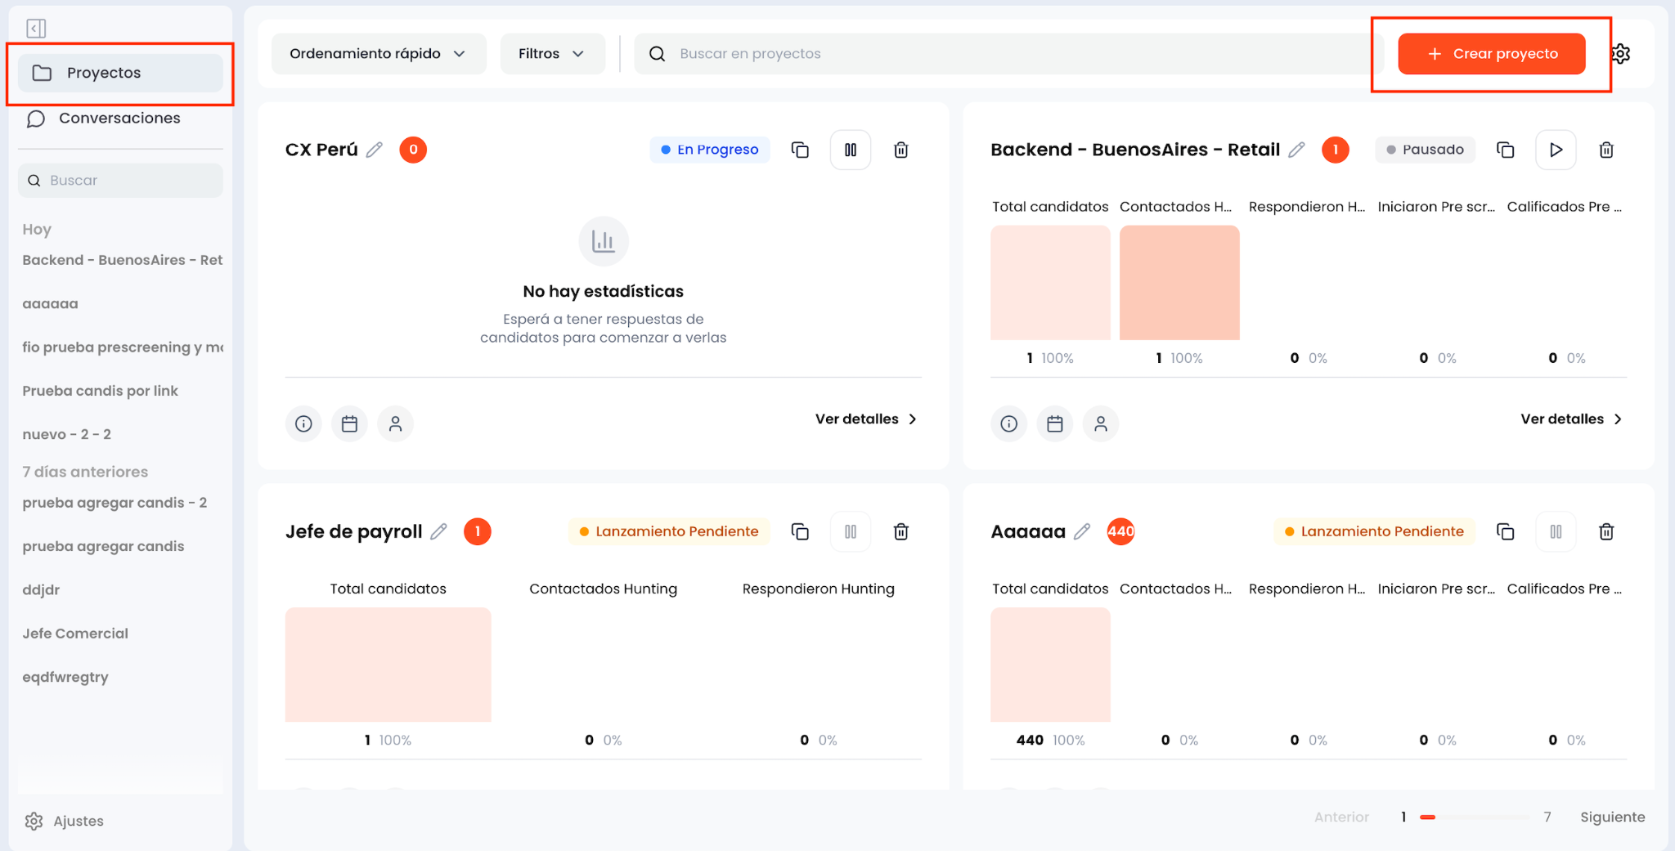Delete the CX Perú project
1675x851 pixels.
[x=901, y=150]
